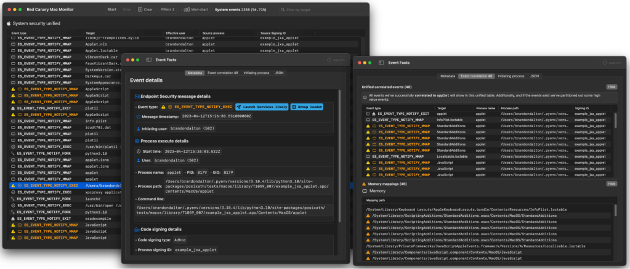
Task: Click the Launch Services likely badge
Action: click(x=261, y=106)
